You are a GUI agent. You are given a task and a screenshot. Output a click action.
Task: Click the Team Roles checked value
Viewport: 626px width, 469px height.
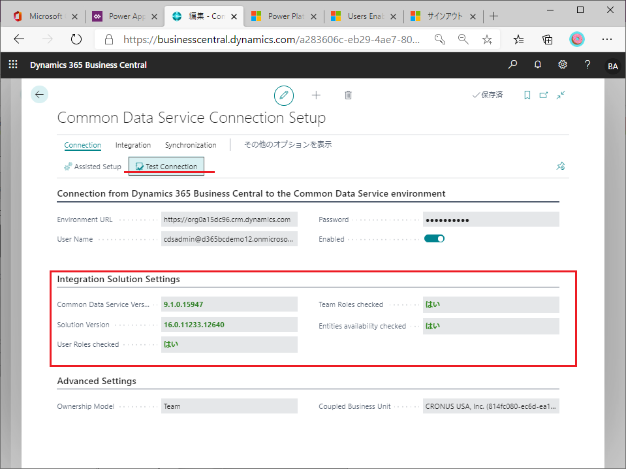[491, 304]
